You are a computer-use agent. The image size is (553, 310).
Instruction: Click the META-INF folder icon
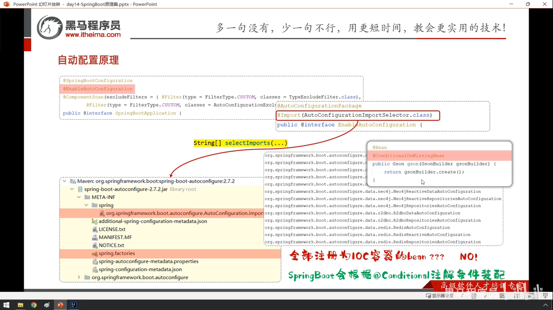87,197
